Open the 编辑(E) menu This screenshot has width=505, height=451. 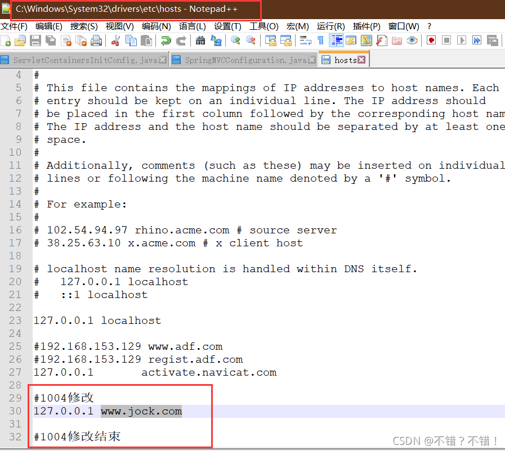click(48, 26)
